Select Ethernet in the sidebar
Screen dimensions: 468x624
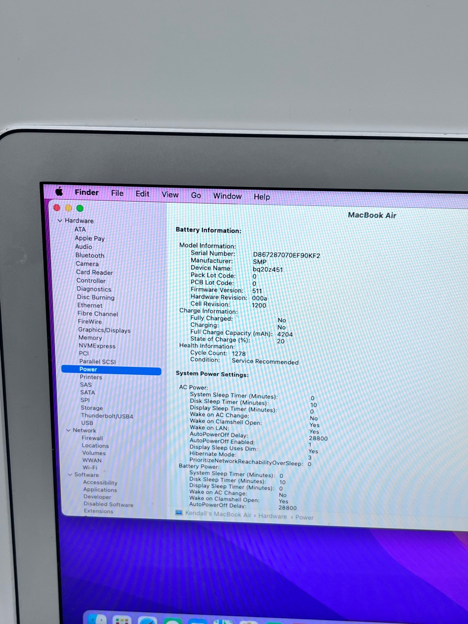[90, 305]
